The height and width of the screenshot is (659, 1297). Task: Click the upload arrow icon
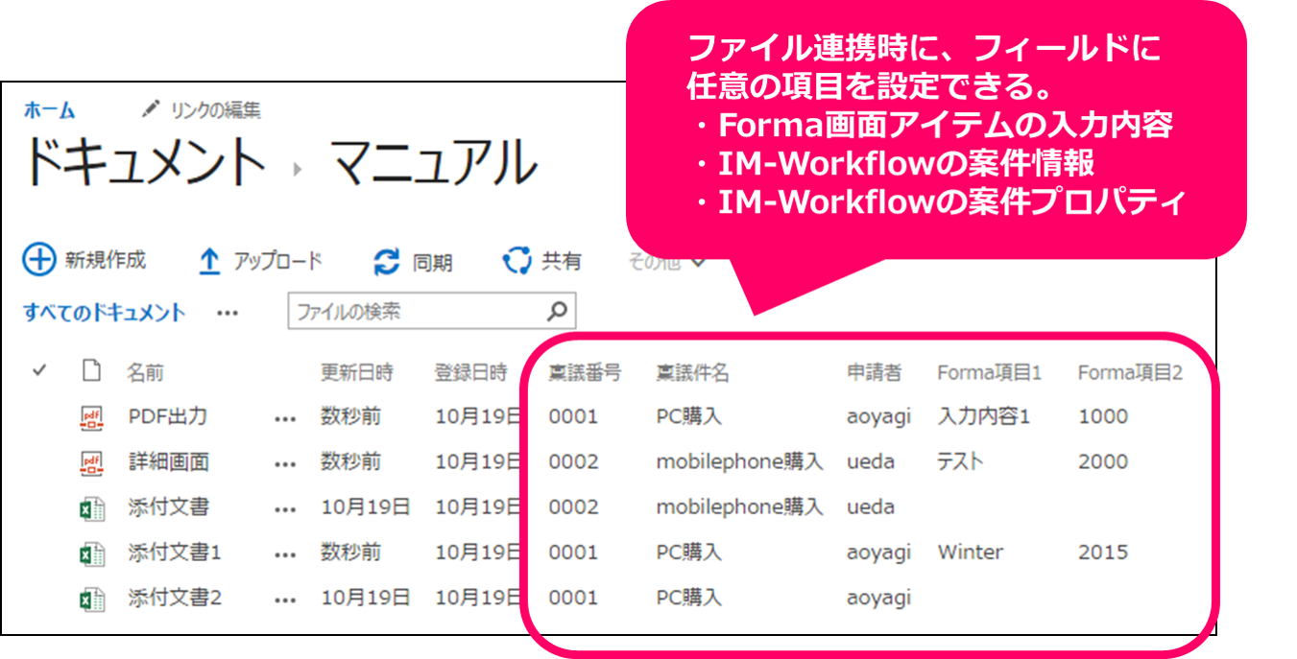[x=208, y=262]
